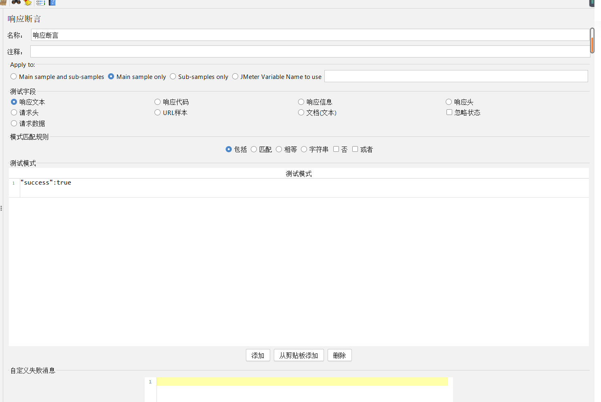Click the 删除 button
This screenshot has width=601, height=402.
pos(340,355)
